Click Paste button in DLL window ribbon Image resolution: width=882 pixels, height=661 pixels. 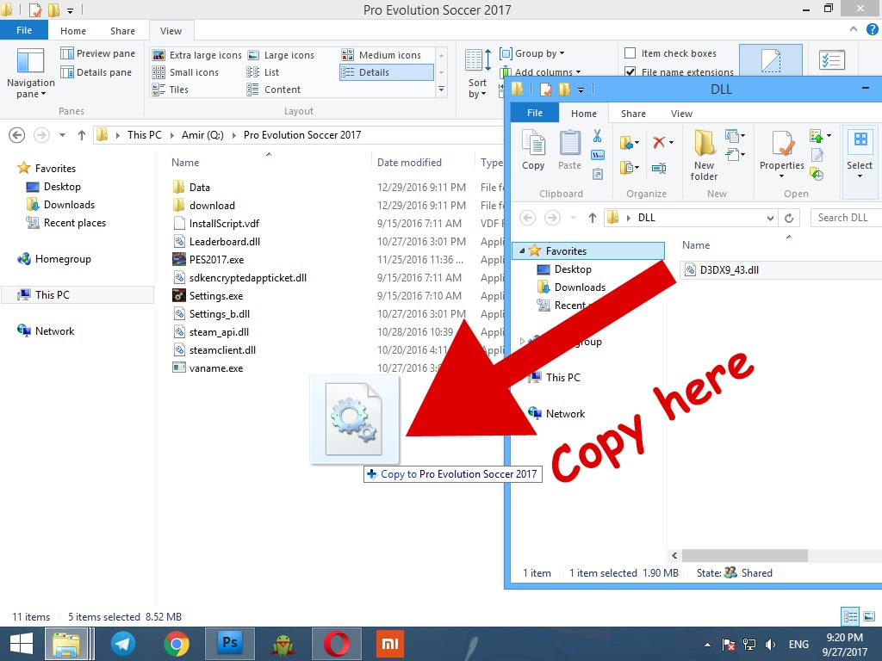click(569, 150)
